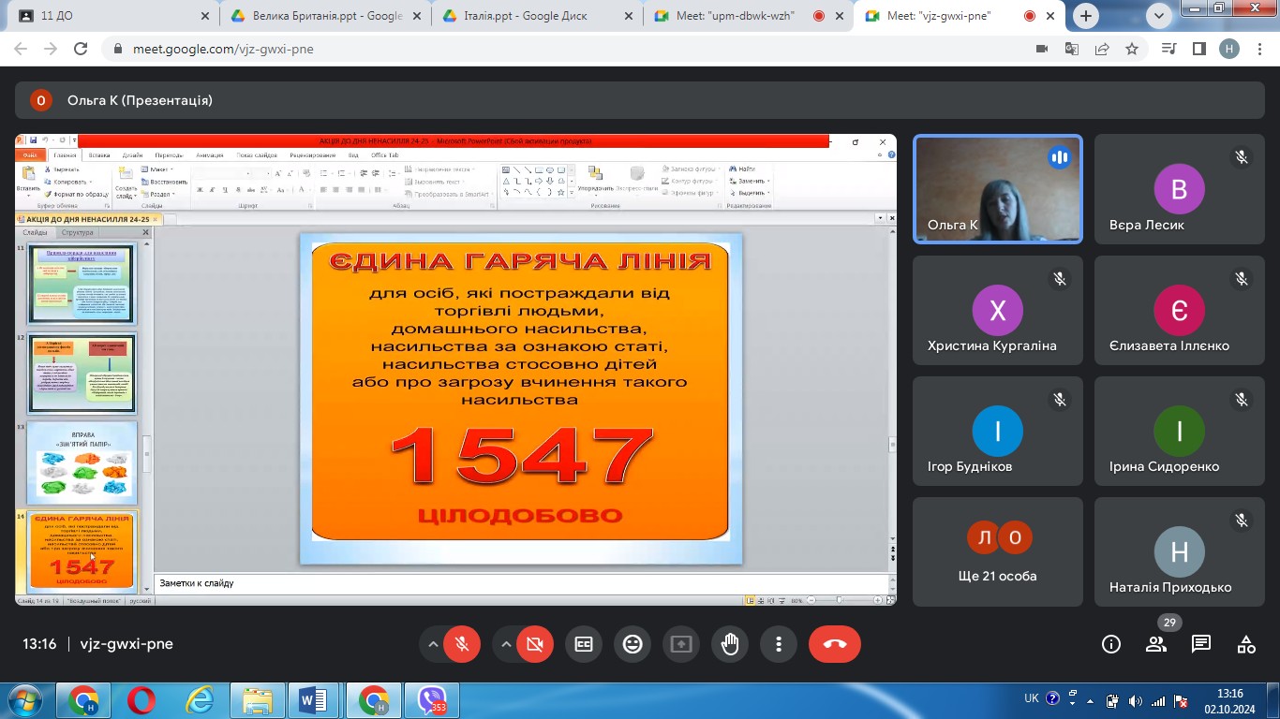
Task: Open the activities icon
Action: click(x=1246, y=644)
